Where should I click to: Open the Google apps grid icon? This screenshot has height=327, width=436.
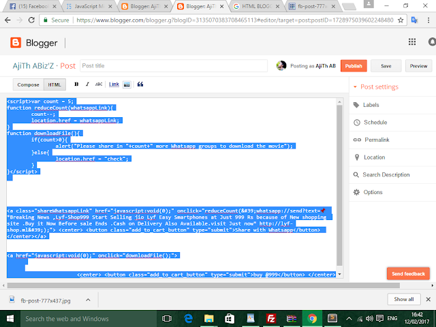pyautogui.click(x=412, y=42)
